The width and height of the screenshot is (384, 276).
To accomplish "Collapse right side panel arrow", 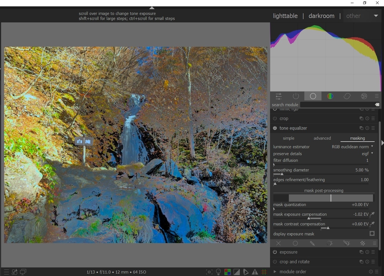I will 382,143.
